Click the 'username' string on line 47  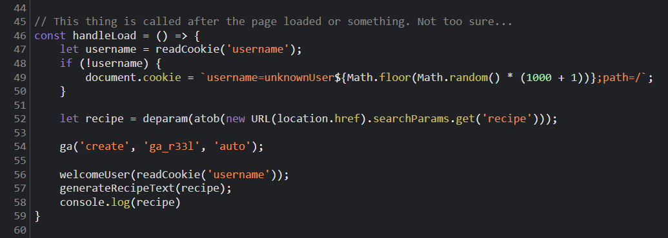tap(258, 50)
